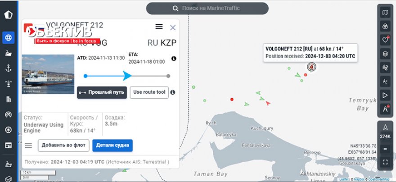
Task: Open the stations antenna icon
Action: 9,114
